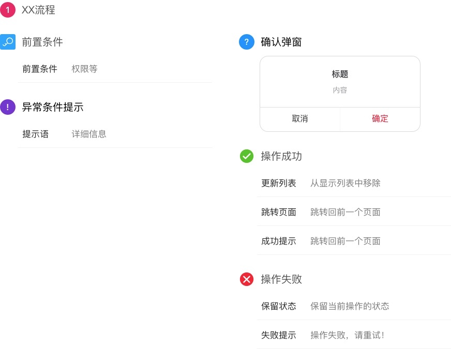Click the dialog 内容 text

tap(340, 90)
